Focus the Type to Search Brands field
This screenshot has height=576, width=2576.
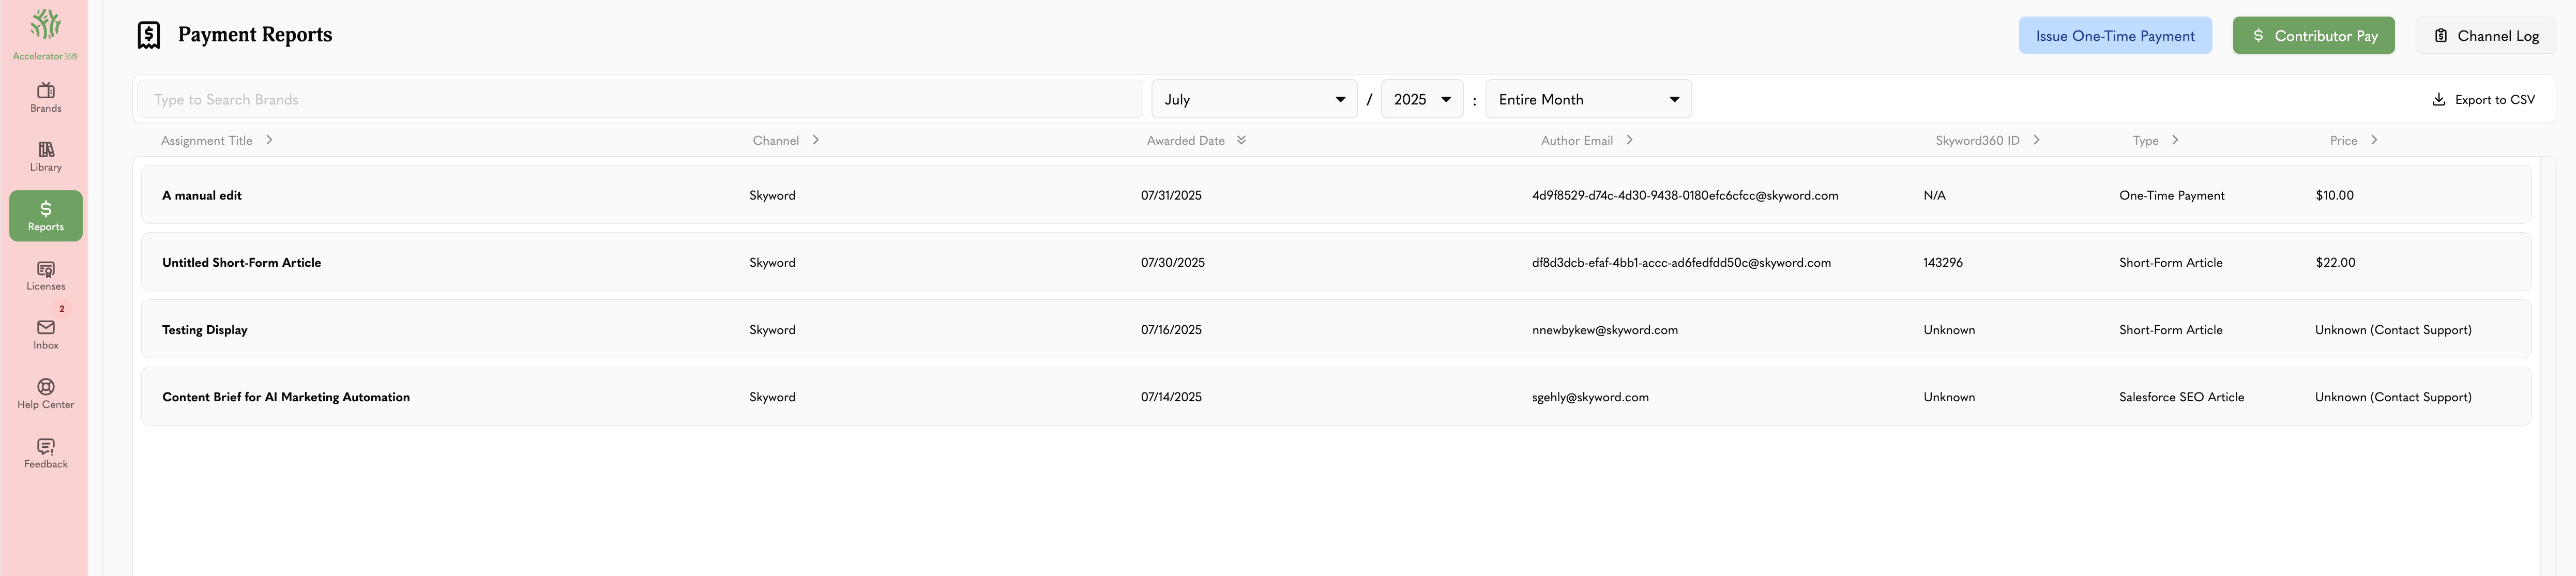[640, 99]
